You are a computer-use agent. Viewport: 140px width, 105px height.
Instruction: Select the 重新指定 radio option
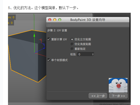72,49
